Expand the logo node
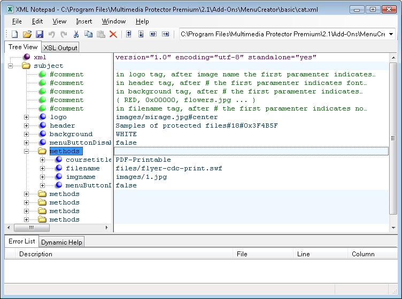This screenshot has height=299, width=402. 26,117
